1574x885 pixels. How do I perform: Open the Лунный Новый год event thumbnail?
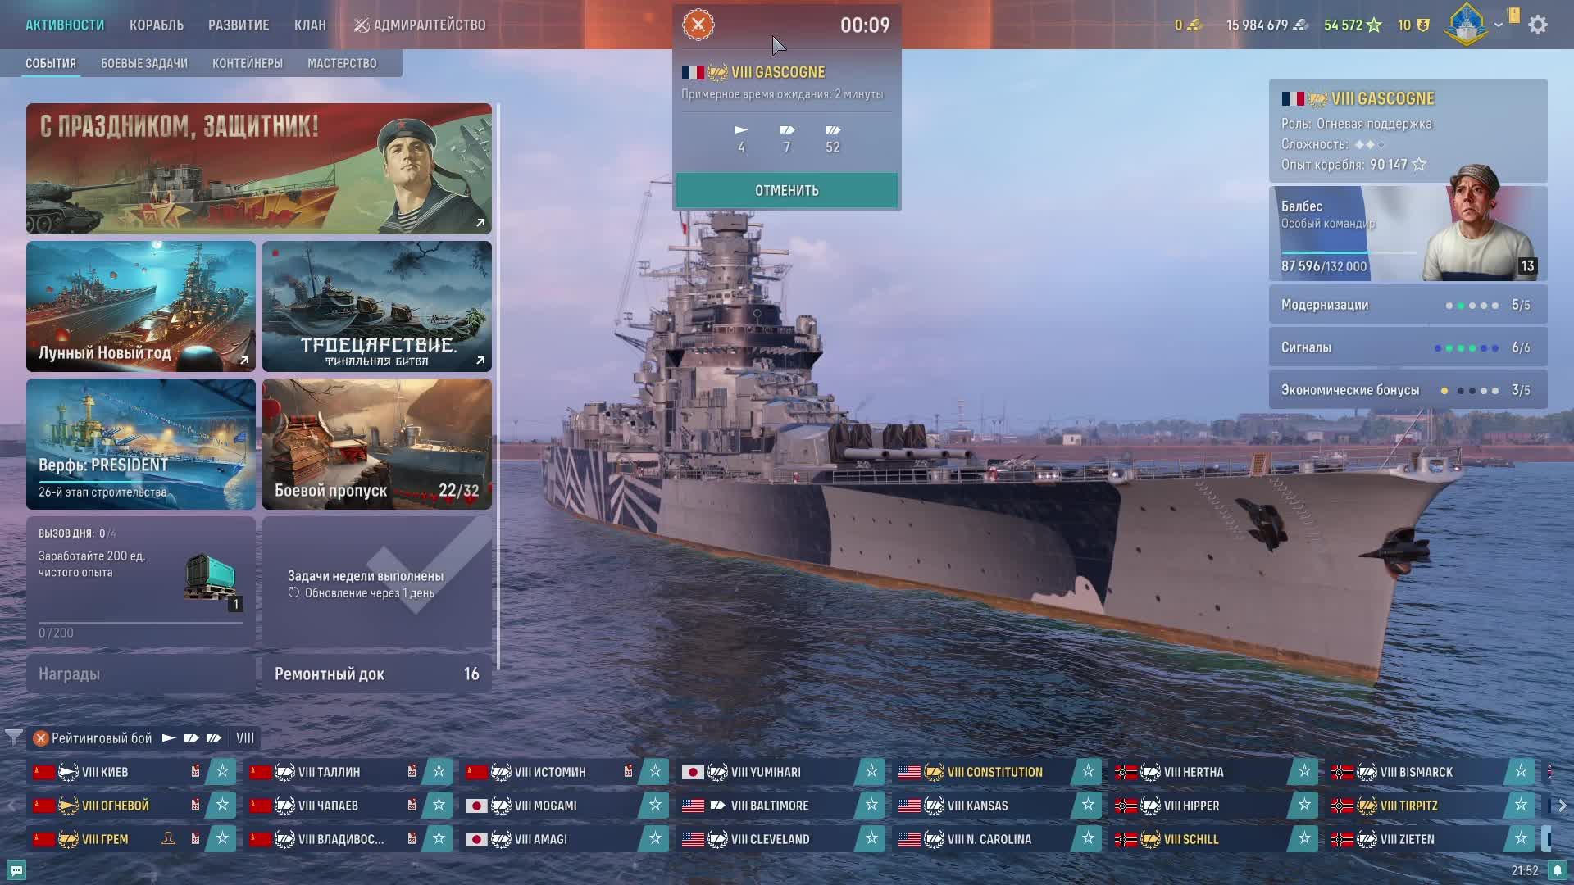click(141, 306)
